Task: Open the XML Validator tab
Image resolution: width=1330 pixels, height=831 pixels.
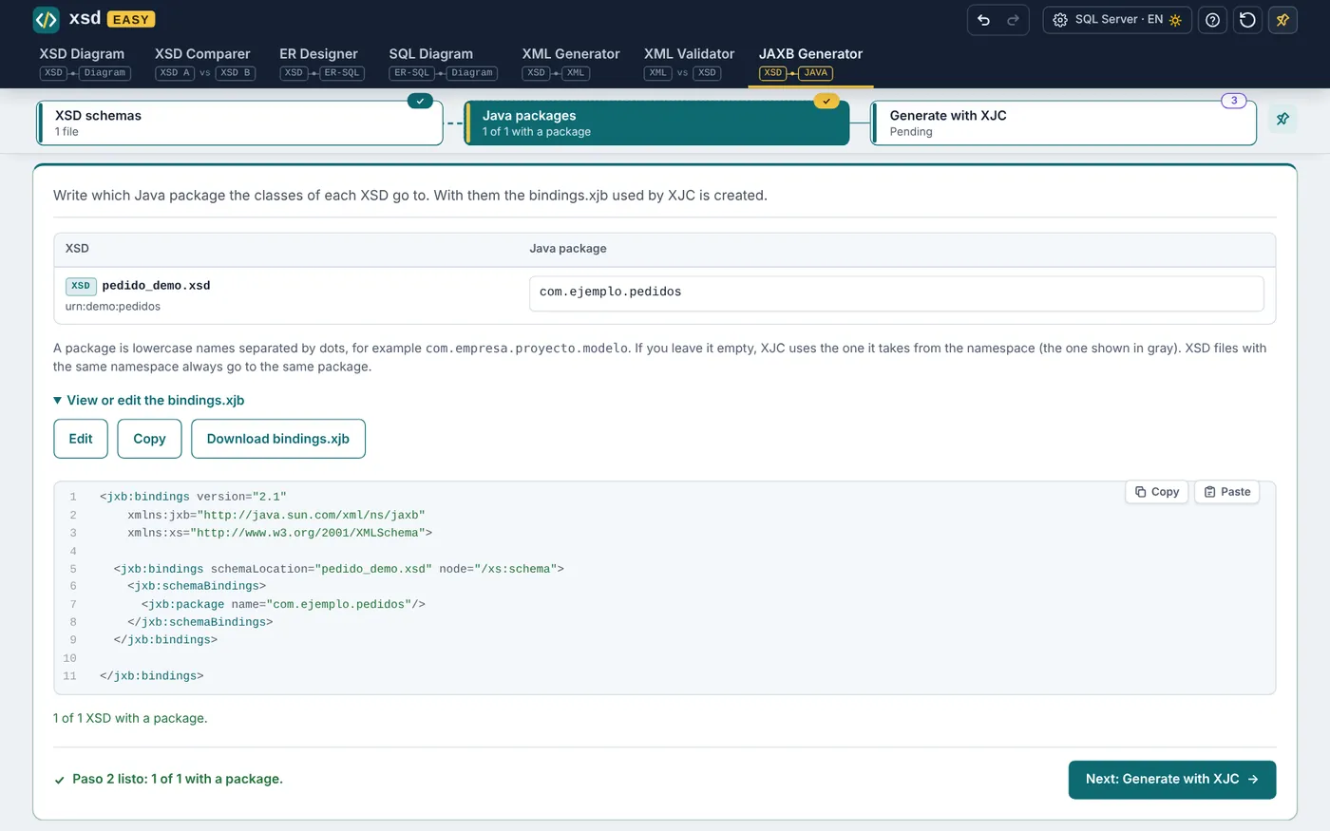Action: pos(689,63)
